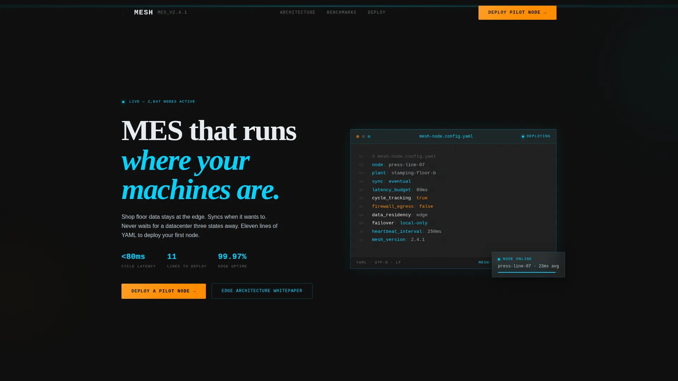The width and height of the screenshot is (678, 381).
Task: Click the 99.97% edge uptime stat
Action: pos(232,261)
